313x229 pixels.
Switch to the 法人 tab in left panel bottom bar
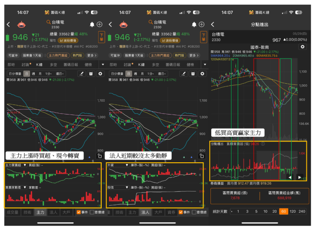point(54,213)
